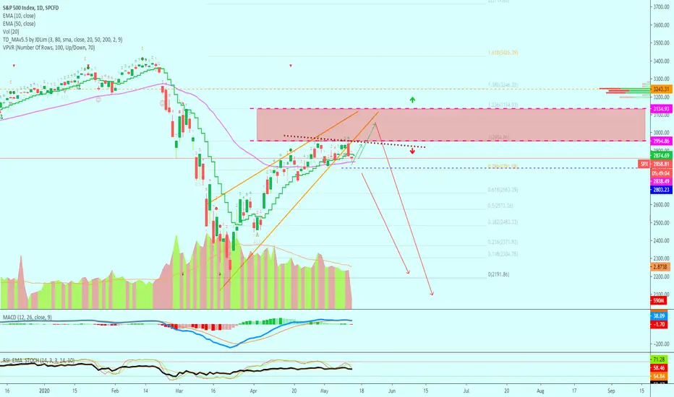This screenshot has width=674, height=397.
Task: Click the -200.00 MACD axis label
Action: pyautogui.click(x=662, y=344)
